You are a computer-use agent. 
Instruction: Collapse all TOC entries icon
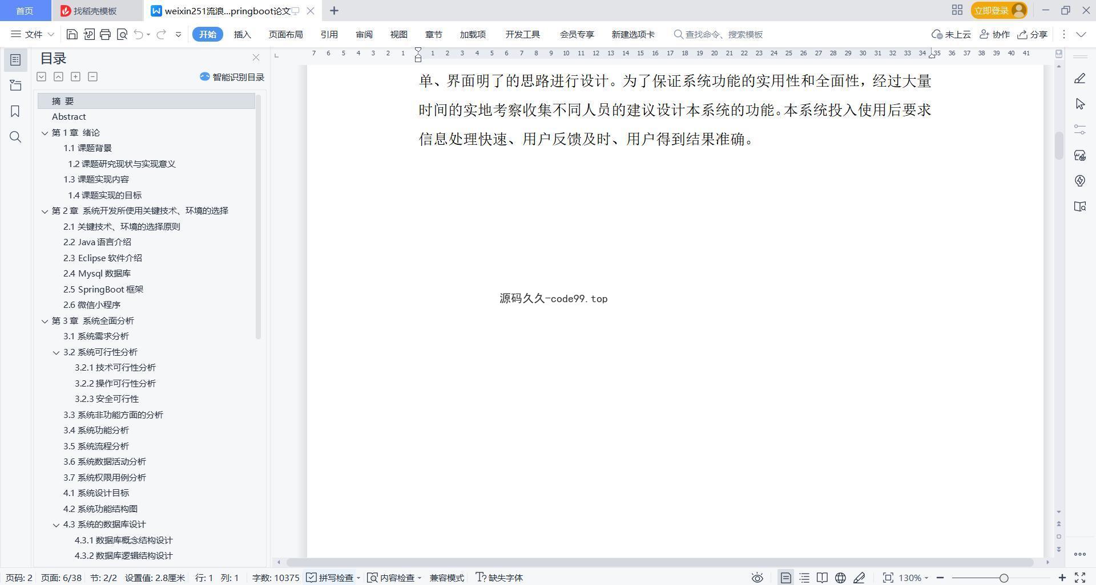[x=58, y=76]
